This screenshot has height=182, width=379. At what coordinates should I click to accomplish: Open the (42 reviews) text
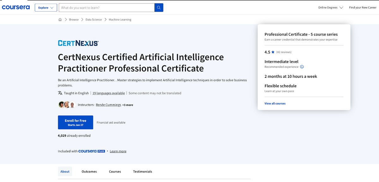pyautogui.click(x=284, y=52)
